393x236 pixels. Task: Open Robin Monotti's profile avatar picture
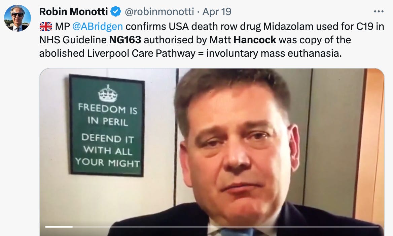tap(17, 18)
